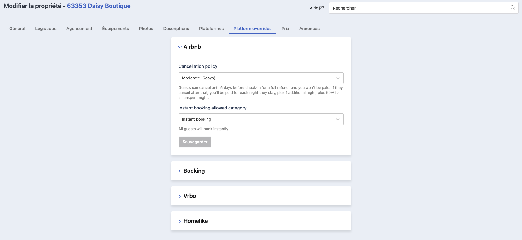The height and width of the screenshot is (240, 522).
Task: Open the Agencement tab
Action: [x=79, y=29]
